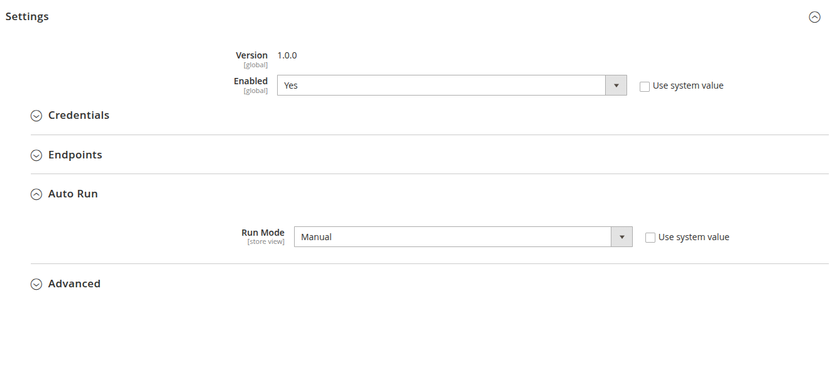Collapse the Auto Run section heading
The width and height of the screenshot is (837, 386).
point(73,194)
